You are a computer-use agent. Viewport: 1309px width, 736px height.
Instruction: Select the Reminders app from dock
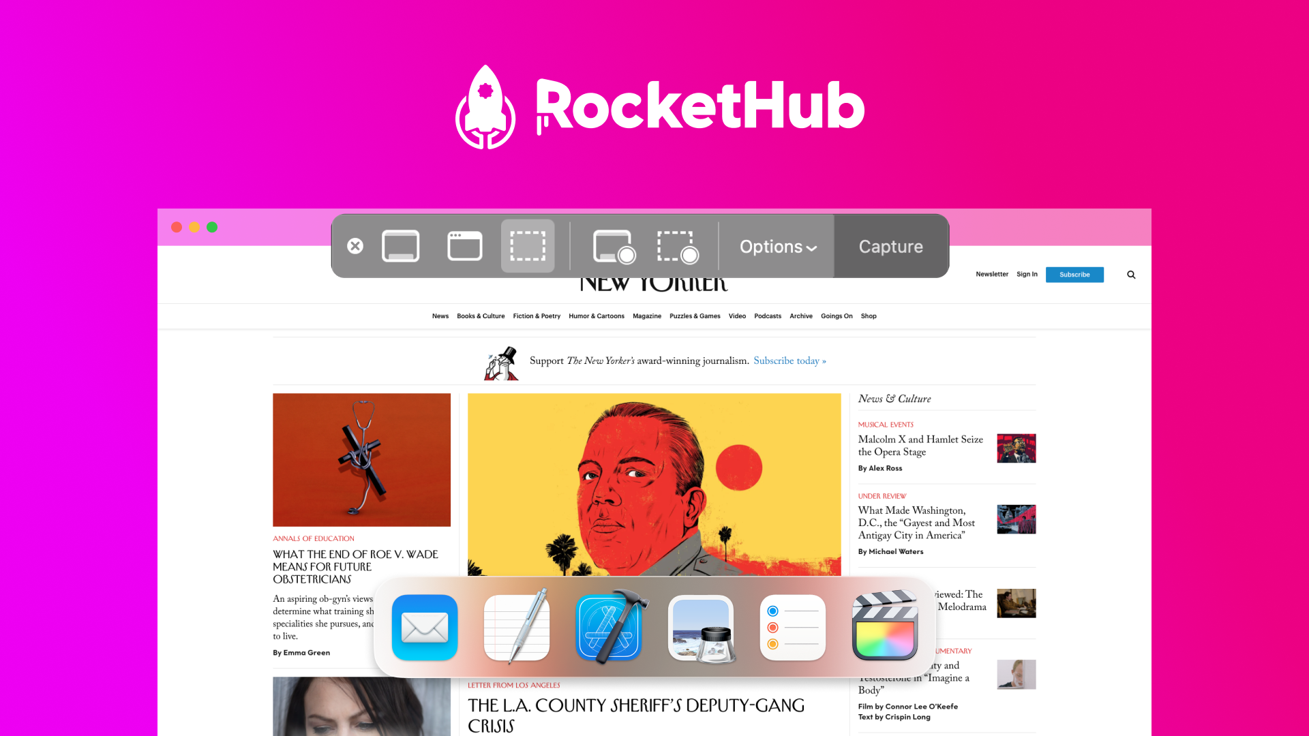tap(793, 627)
